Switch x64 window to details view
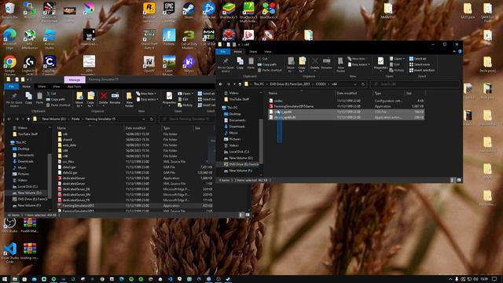This screenshot has height=283, width=503. 453,180
